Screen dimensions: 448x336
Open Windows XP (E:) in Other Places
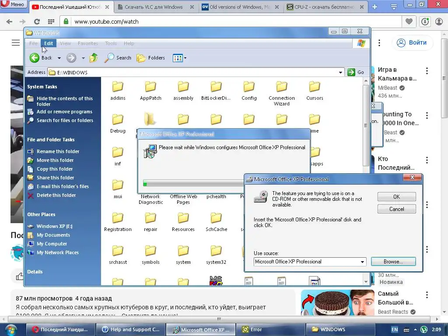[x=54, y=226]
